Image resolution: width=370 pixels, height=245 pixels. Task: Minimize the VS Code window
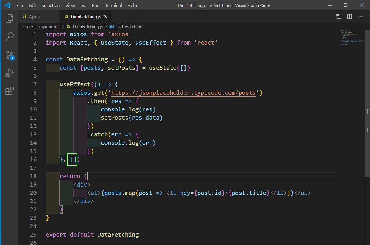tap(330, 5)
